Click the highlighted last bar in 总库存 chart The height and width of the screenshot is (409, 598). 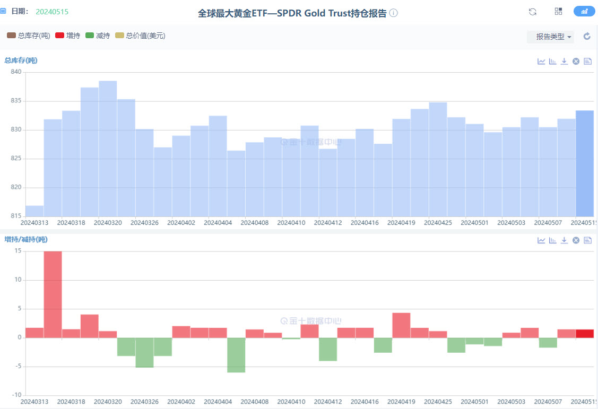pyautogui.click(x=585, y=163)
